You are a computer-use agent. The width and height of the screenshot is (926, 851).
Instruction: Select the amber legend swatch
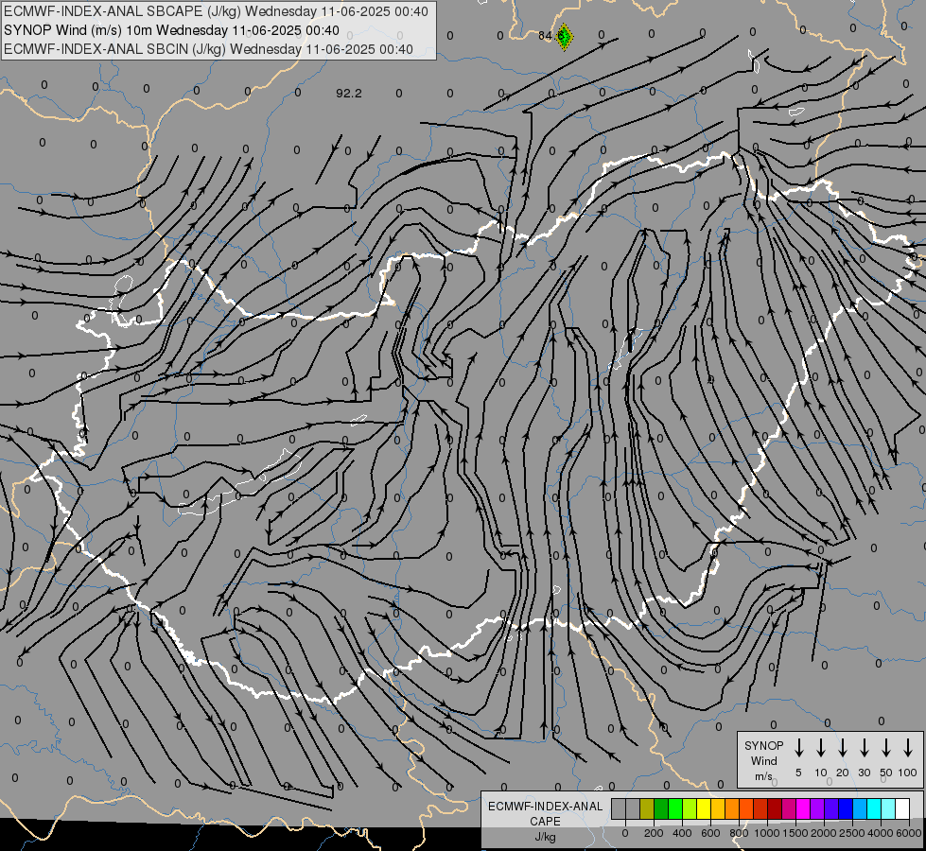[718, 808]
